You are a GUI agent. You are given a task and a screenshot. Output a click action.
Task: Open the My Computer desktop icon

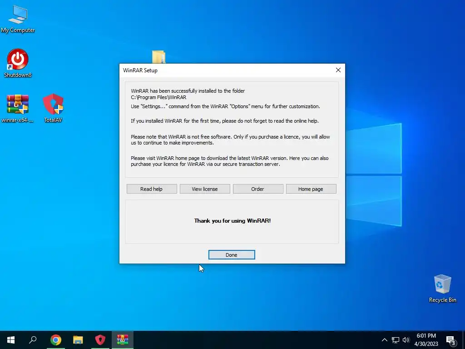tap(18, 19)
